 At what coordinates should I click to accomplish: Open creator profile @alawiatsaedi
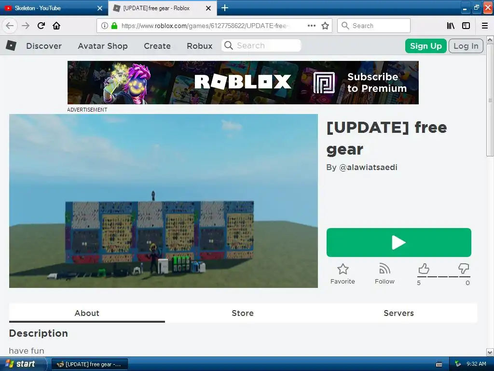[368, 167]
